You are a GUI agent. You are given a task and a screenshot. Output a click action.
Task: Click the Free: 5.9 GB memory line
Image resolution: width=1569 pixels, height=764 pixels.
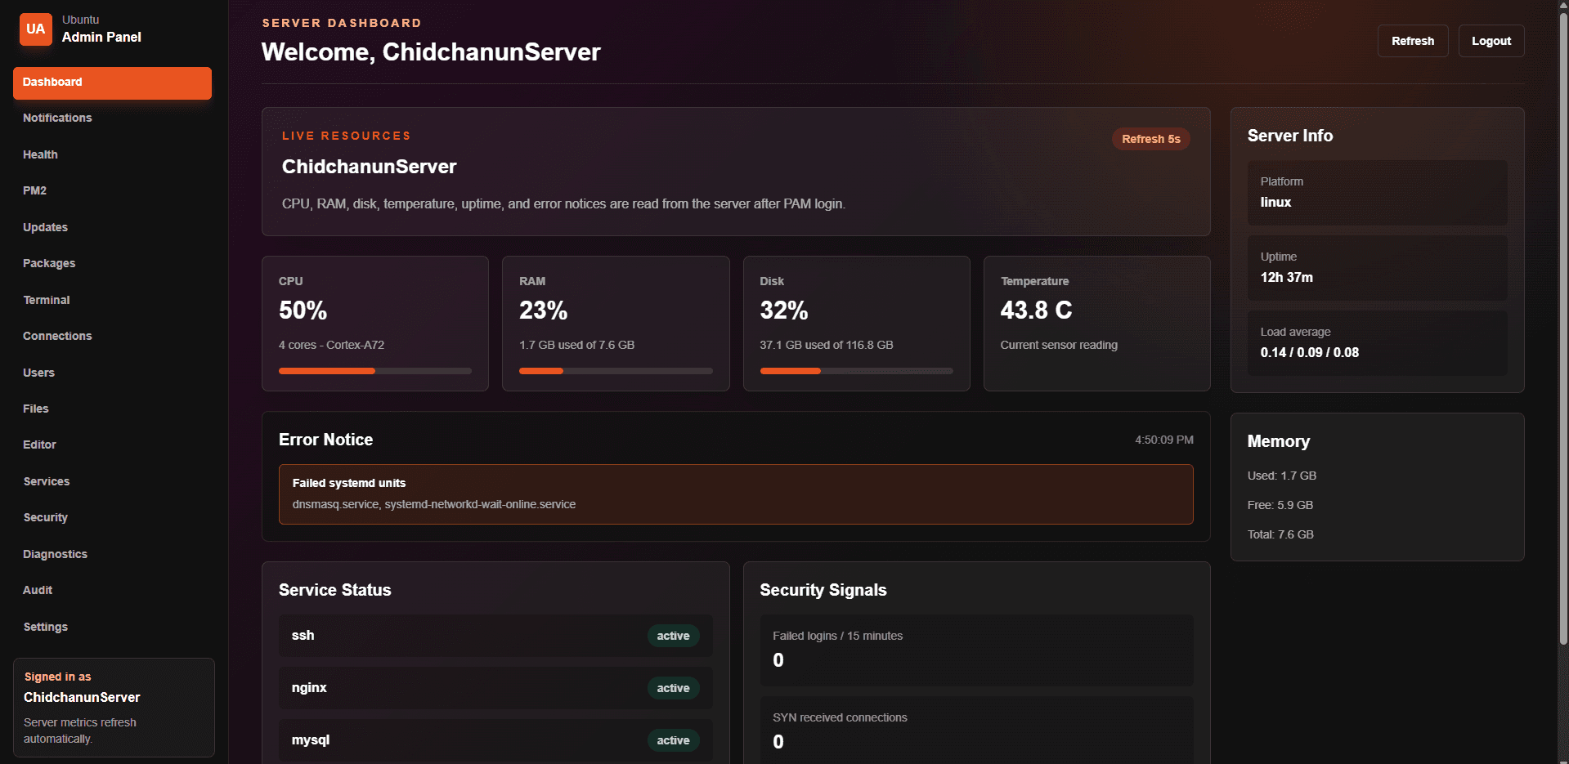pyautogui.click(x=1280, y=505)
